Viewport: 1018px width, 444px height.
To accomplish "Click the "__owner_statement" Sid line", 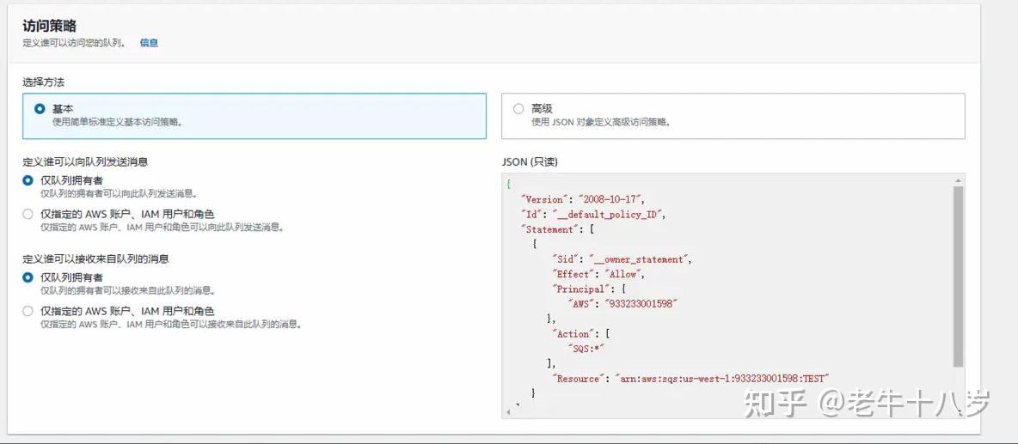I will (622, 259).
